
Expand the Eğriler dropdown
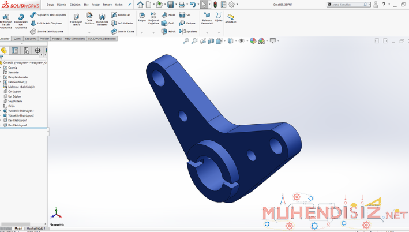coord(219,17)
